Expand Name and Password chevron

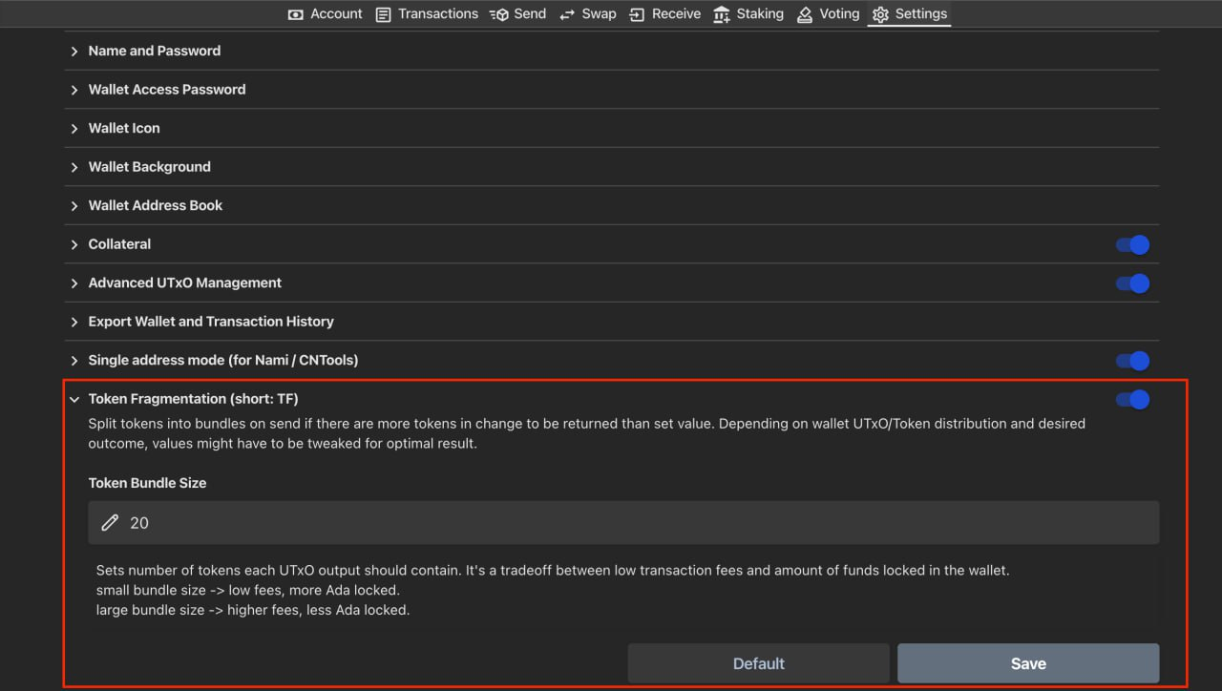[x=74, y=51]
